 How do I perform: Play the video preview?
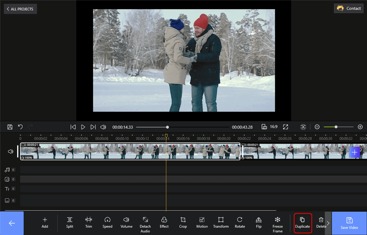click(x=83, y=127)
